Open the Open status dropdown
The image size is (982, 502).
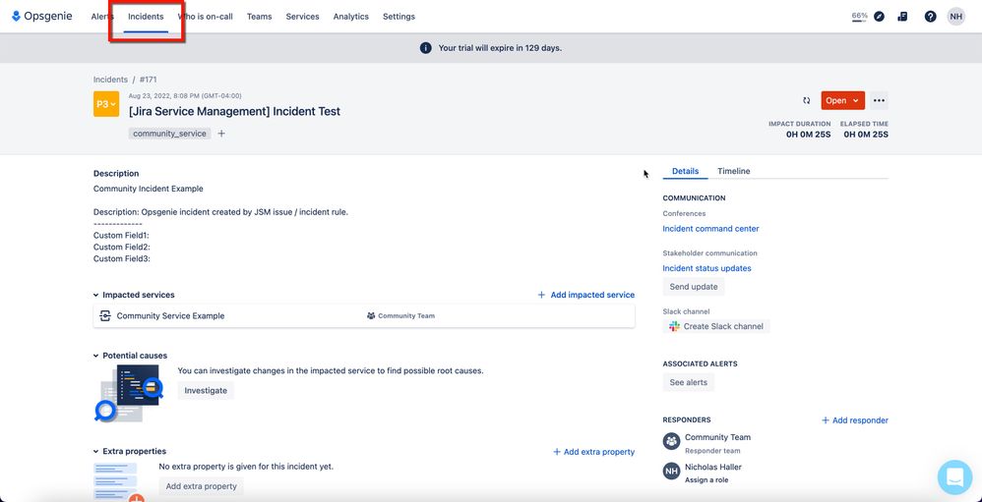pyautogui.click(x=842, y=100)
